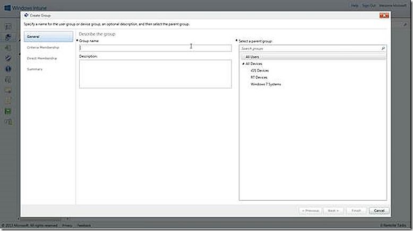Open the Privacy footer link
Viewport: 413px width, 231px height.
pos(67,225)
